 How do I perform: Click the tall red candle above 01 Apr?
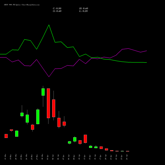tap(49, 103)
